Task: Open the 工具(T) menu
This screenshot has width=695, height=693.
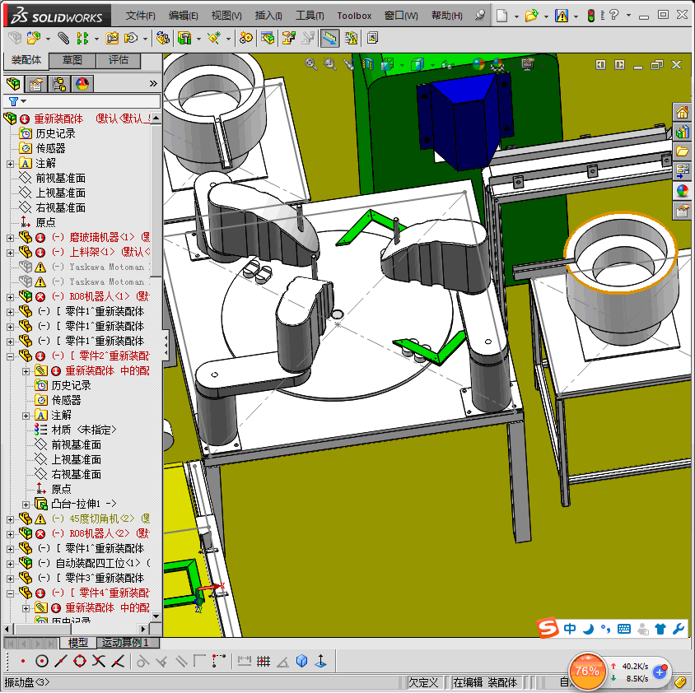Action: coord(310,16)
